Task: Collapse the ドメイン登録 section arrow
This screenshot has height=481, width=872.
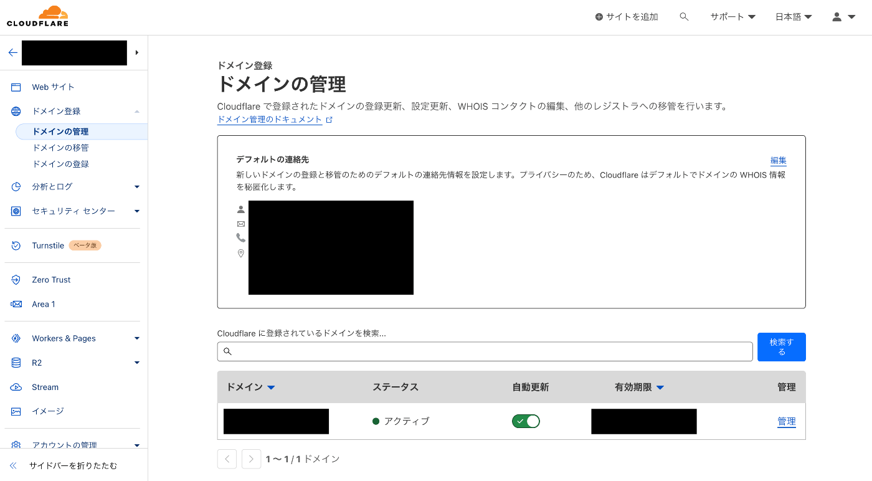Action: 137,112
